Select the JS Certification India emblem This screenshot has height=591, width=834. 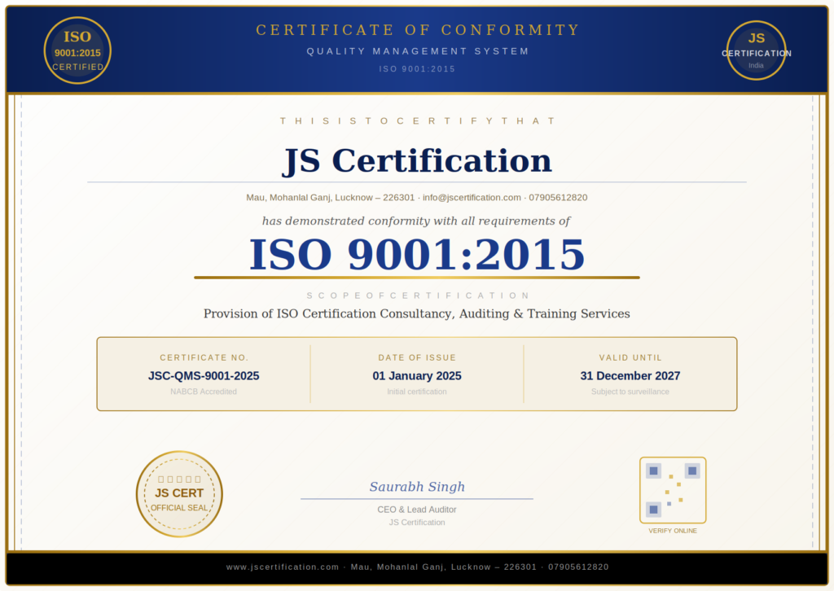pyautogui.click(x=757, y=50)
